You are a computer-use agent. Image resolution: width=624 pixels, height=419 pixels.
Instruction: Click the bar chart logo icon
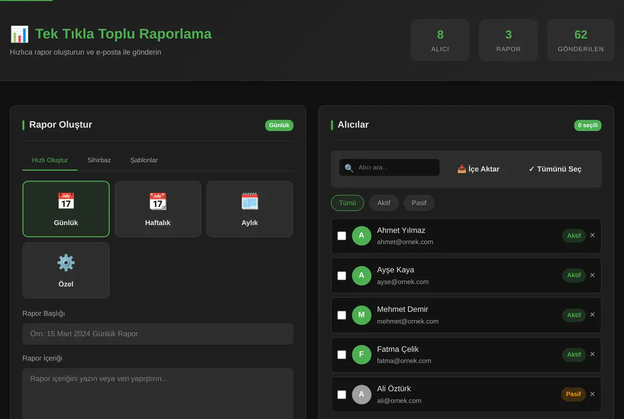click(x=19, y=34)
